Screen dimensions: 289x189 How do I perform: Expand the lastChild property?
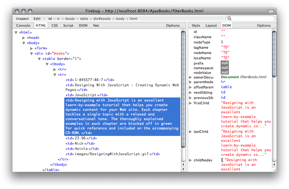coord(190,132)
